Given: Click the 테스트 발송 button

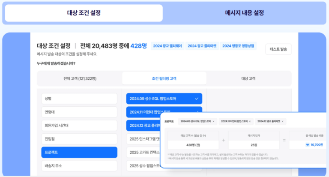Looking at the screenshot, I should click(x=278, y=49).
